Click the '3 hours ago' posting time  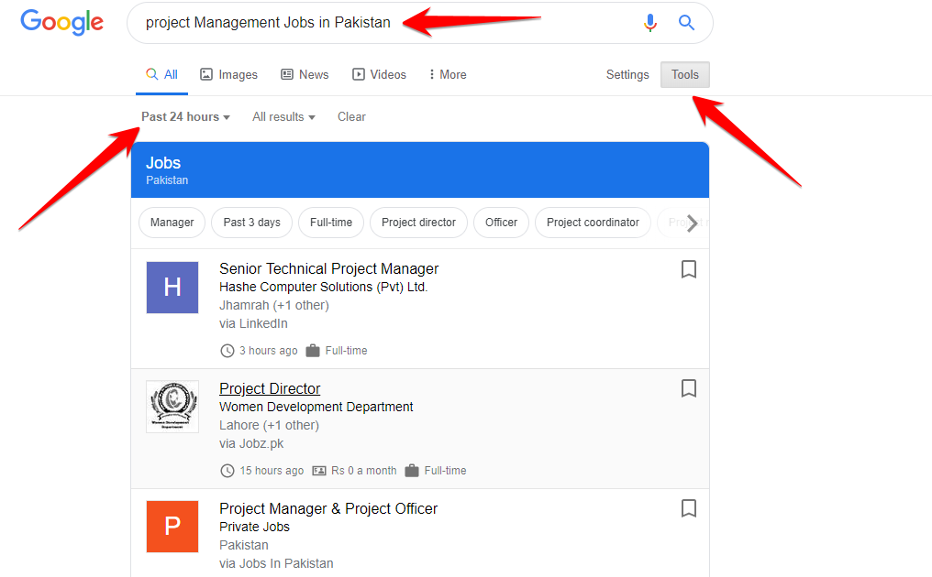click(269, 351)
